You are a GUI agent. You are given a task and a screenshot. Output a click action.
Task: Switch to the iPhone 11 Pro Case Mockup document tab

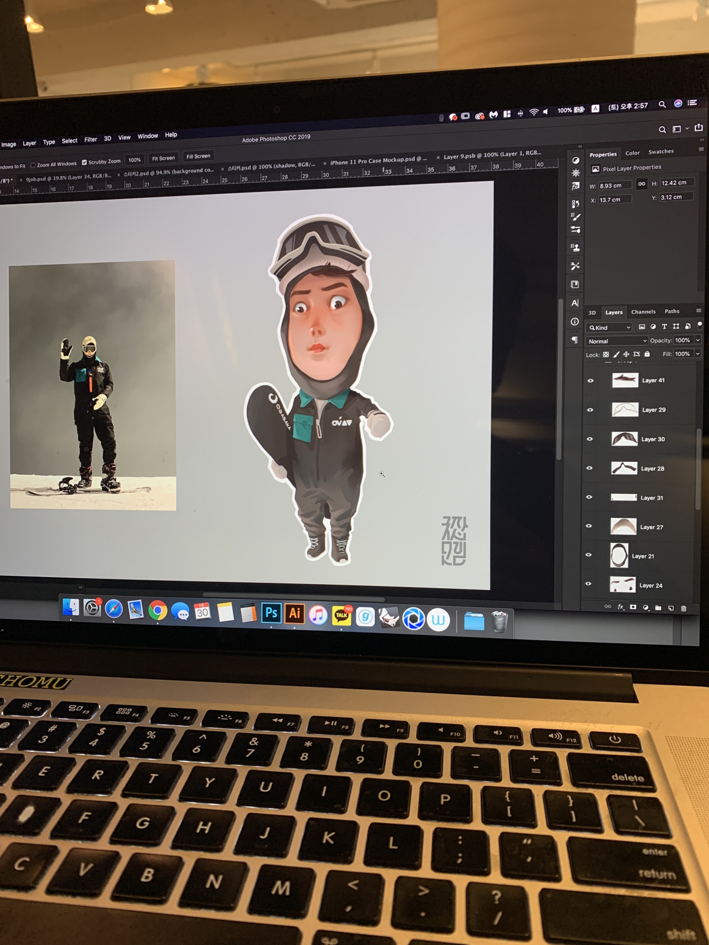378,160
